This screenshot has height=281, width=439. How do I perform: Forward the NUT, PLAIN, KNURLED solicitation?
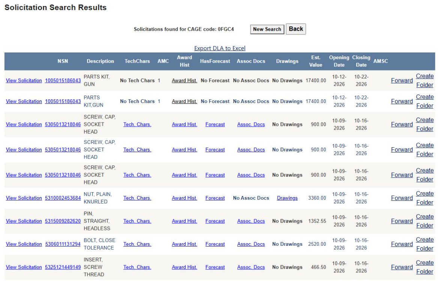pyautogui.click(x=402, y=198)
